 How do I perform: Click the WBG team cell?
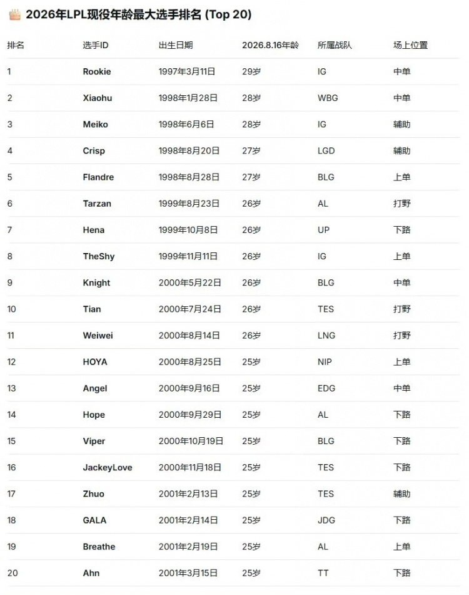[x=328, y=98]
